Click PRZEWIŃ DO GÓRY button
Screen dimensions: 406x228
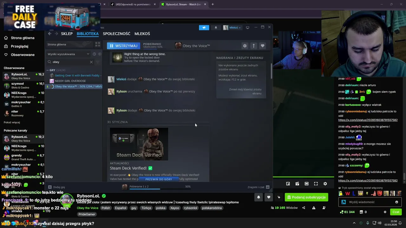[x=159, y=179]
